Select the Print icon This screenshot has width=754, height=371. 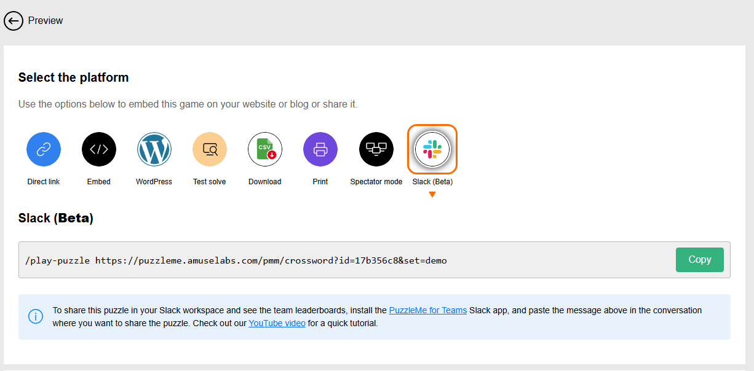pos(320,149)
